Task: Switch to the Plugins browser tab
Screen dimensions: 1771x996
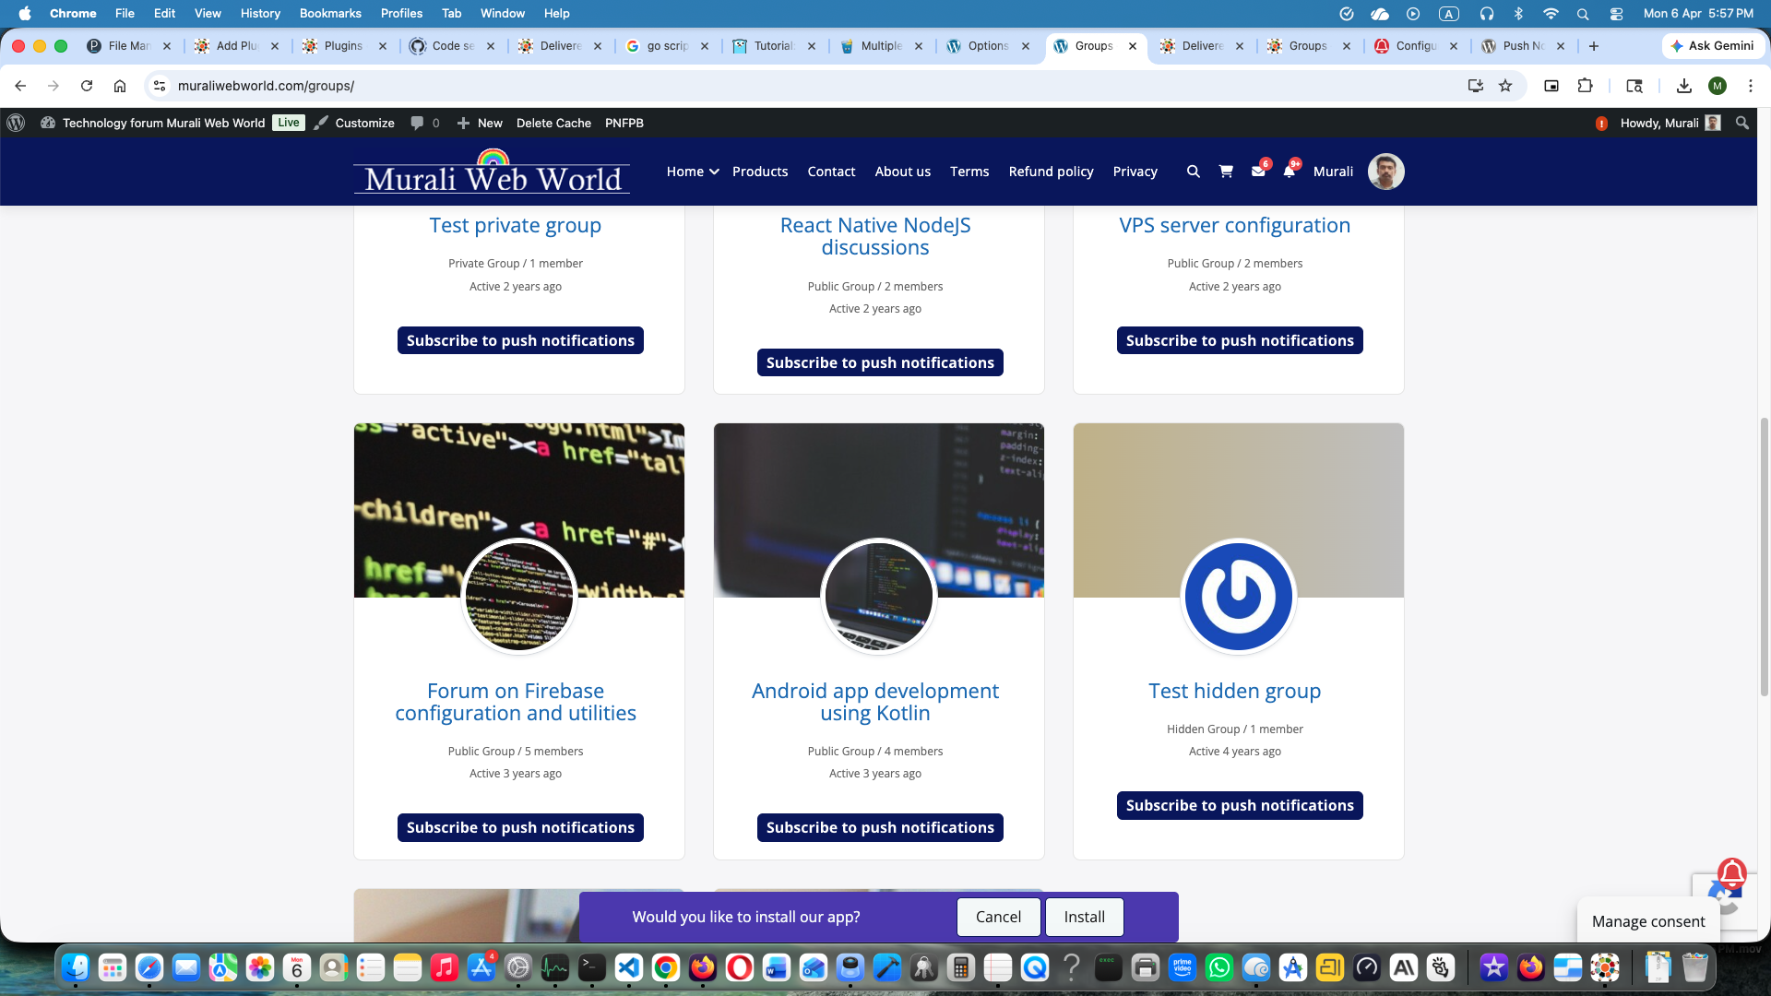Action: pos(342,46)
